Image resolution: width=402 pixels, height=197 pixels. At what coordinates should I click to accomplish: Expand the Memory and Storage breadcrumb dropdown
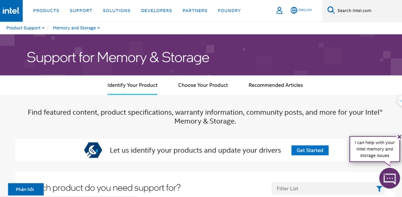(x=76, y=28)
